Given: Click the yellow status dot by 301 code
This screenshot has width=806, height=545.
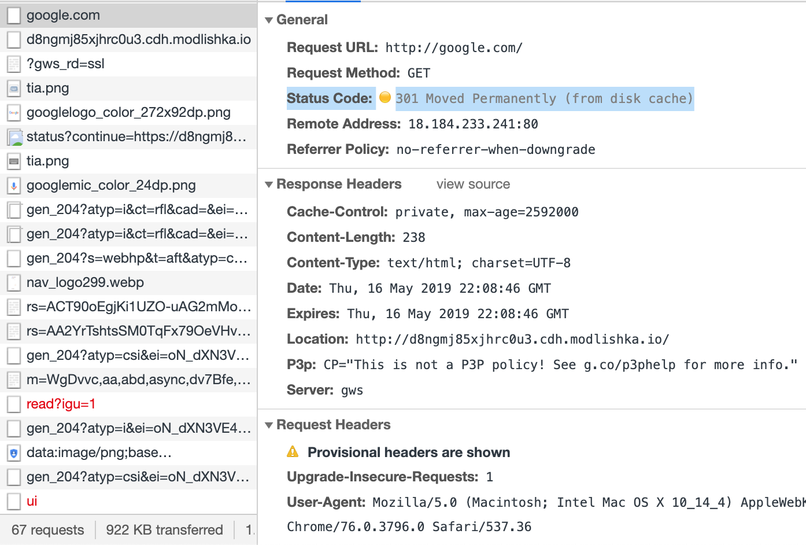Looking at the screenshot, I should click(x=385, y=98).
